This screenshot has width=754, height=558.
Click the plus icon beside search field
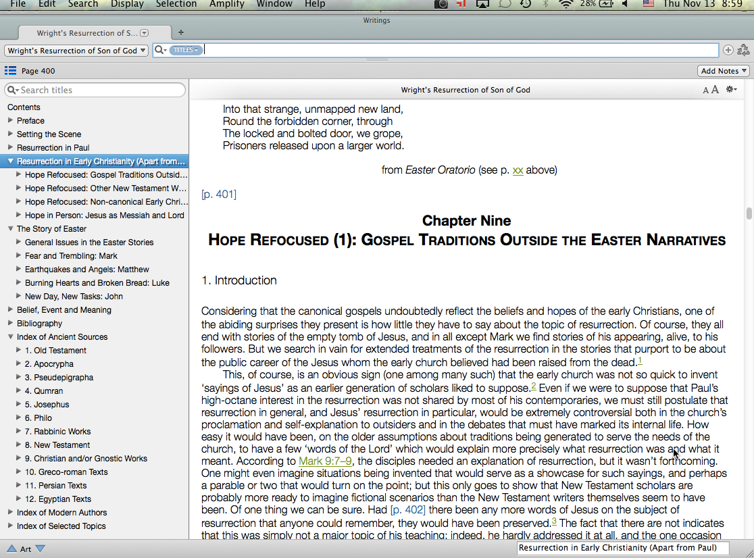point(728,50)
